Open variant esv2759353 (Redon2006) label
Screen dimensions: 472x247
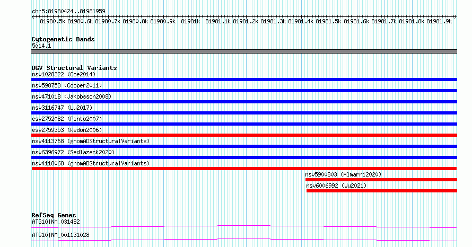(67, 130)
